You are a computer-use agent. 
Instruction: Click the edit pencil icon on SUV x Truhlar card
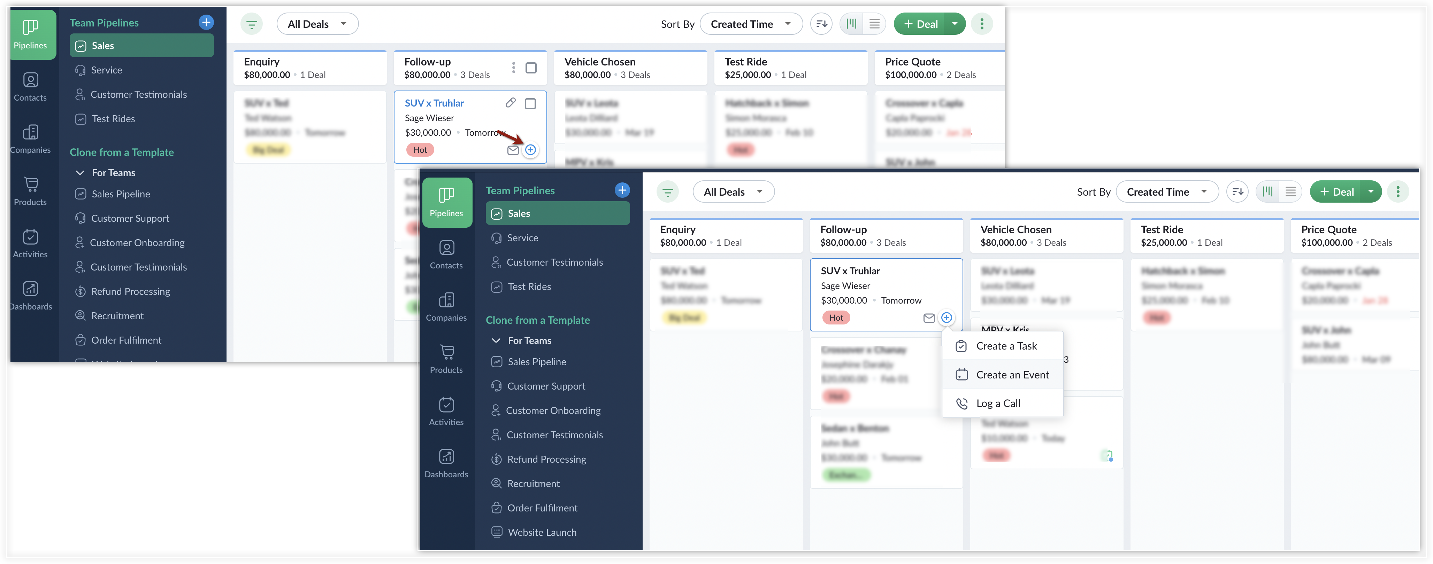coord(510,103)
